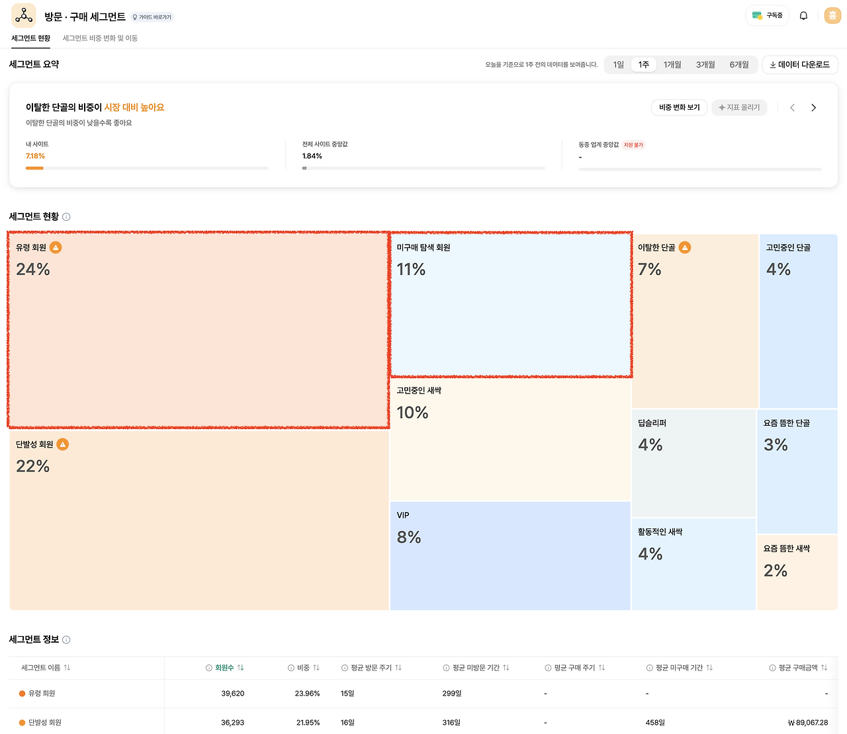Click the 평균 미구매 기간 info icon
This screenshot has width=847, height=734.
pyautogui.click(x=649, y=668)
